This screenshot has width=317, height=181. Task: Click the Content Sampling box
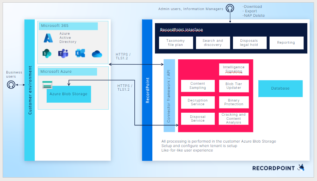point(198,86)
